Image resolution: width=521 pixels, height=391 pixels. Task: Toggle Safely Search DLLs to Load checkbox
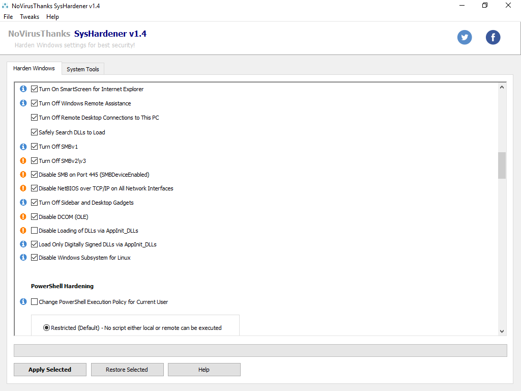pyautogui.click(x=34, y=132)
